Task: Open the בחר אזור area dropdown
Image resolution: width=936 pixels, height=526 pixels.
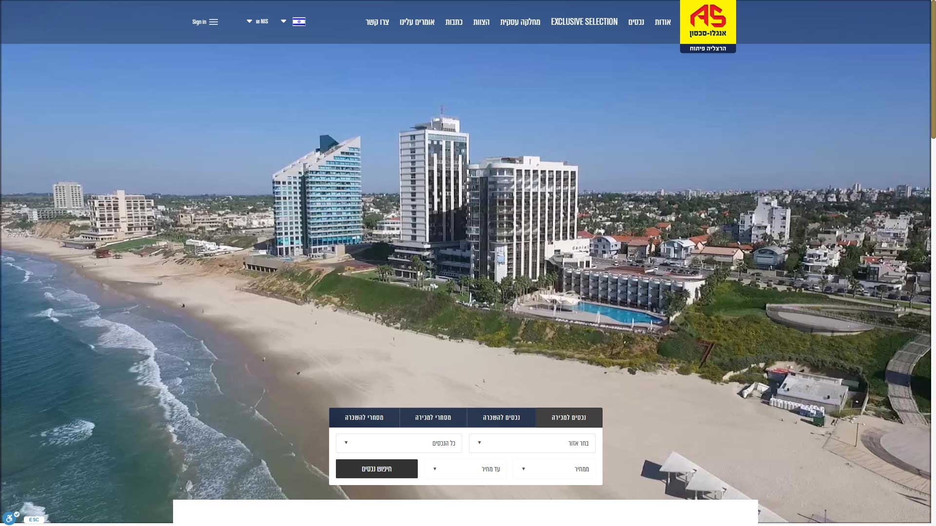Action: point(532,443)
